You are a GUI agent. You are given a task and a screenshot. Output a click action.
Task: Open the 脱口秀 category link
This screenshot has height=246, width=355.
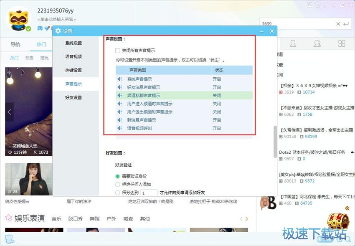click(76, 218)
